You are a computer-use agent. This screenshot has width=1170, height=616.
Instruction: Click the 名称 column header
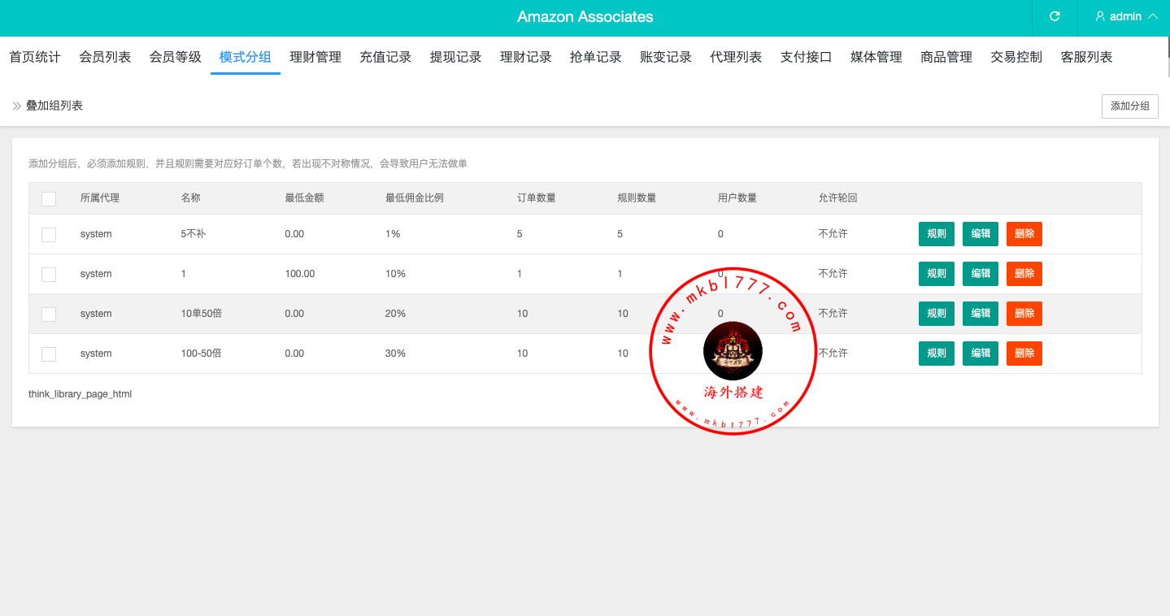tap(190, 198)
